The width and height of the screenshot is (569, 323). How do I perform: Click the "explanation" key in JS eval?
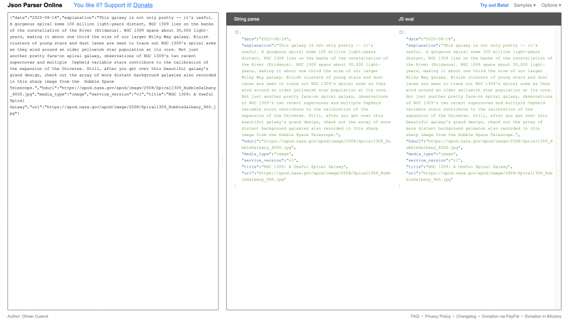422,46
